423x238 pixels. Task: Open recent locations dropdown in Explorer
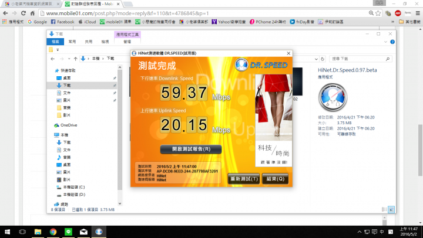(x=69, y=59)
